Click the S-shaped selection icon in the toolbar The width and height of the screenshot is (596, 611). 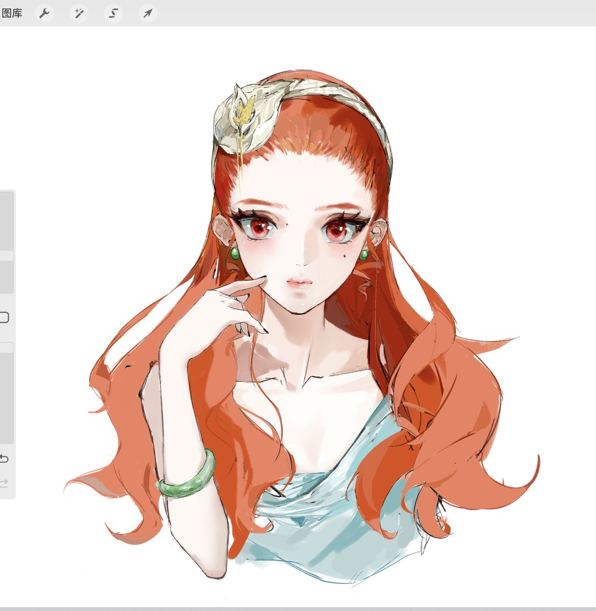coord(114,13)
